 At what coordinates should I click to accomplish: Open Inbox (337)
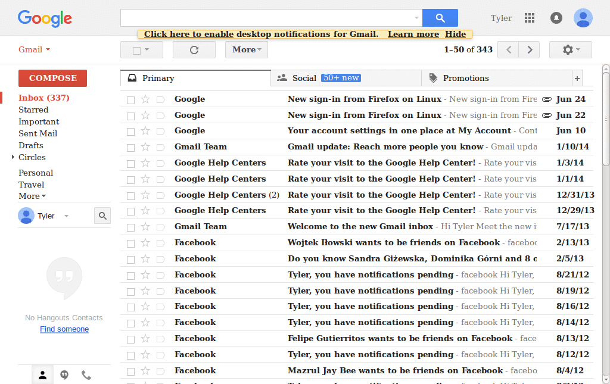click(x=44, y=98)
